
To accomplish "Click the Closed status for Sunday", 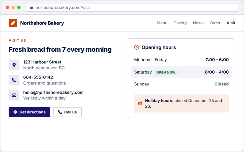I will coord(221,84).
